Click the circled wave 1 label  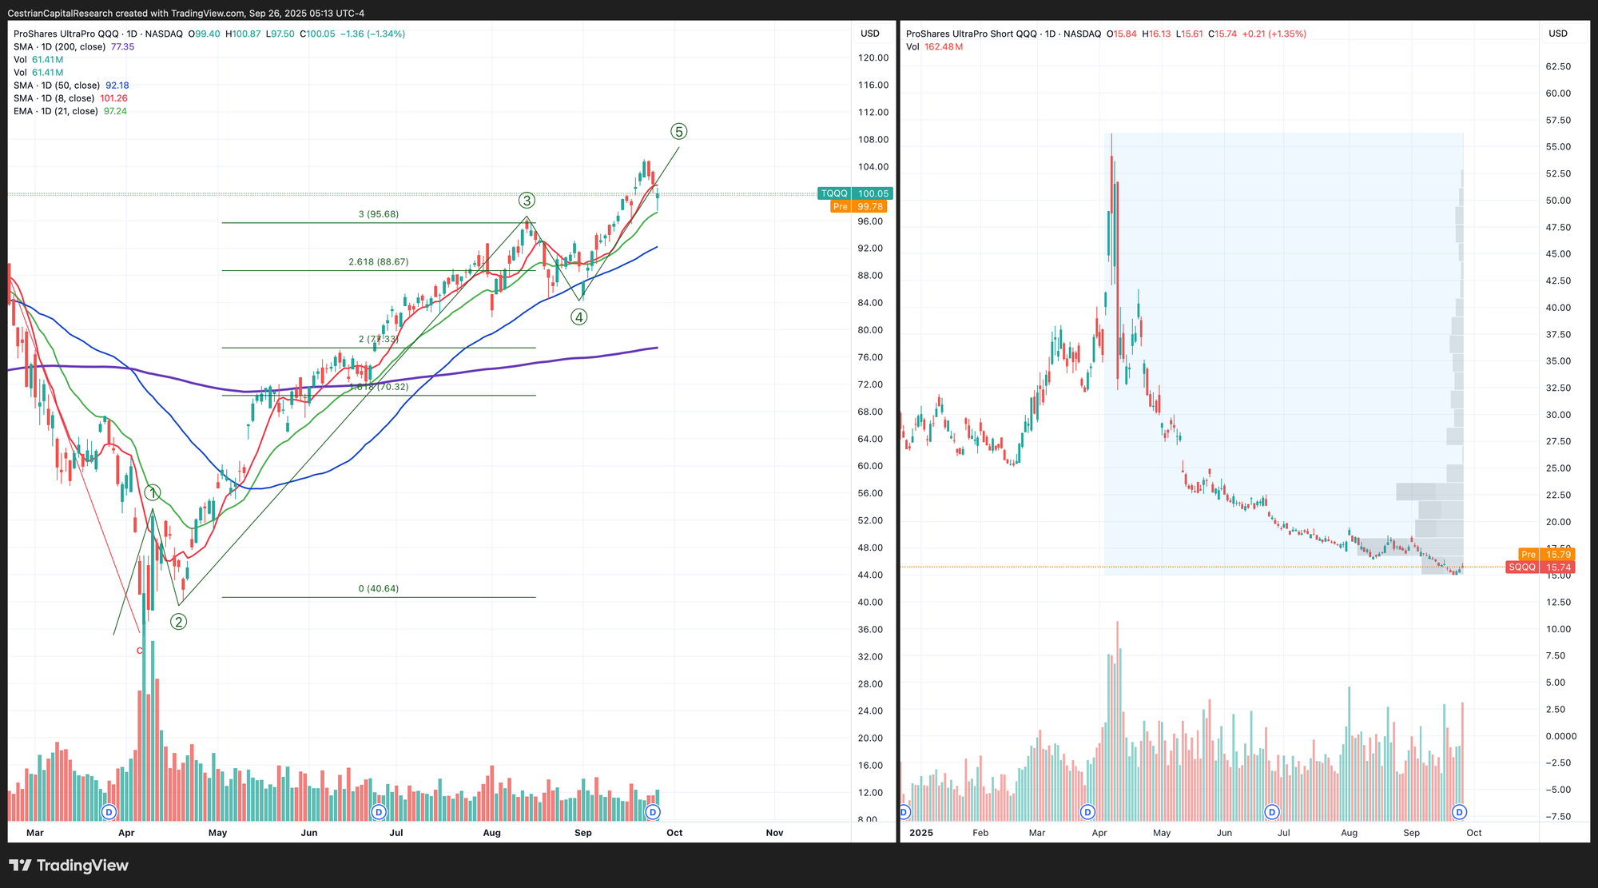[x=153, y=493]
